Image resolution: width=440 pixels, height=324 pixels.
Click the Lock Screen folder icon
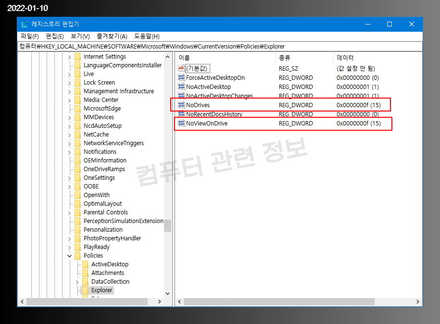click(78, 83)
